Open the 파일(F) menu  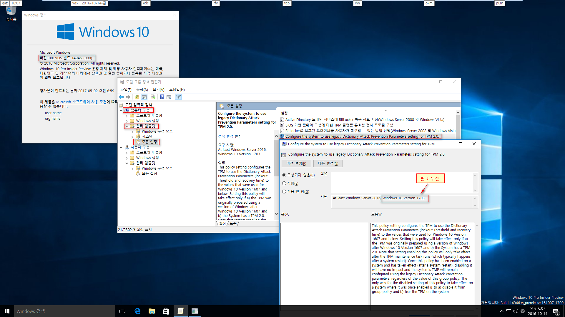(x=126, y=90)
